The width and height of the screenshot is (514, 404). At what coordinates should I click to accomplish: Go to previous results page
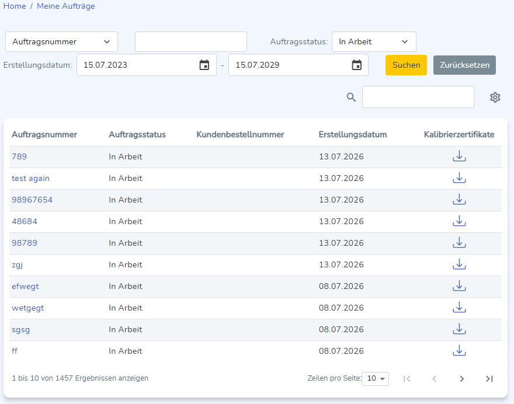[435, 379]
